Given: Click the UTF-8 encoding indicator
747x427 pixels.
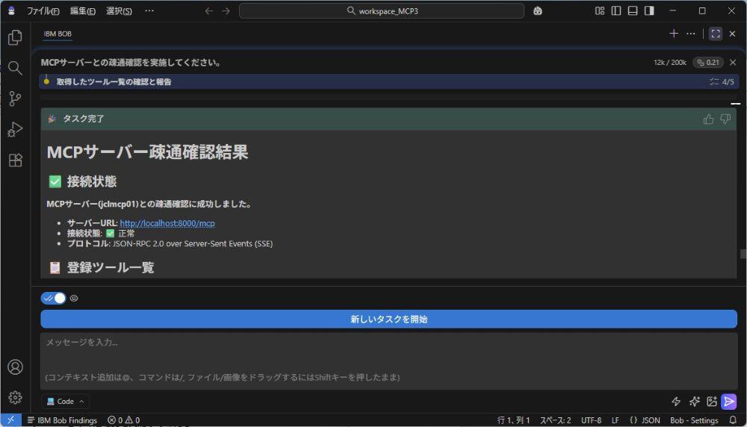Looking at the screenshot, I should (591, 420).
